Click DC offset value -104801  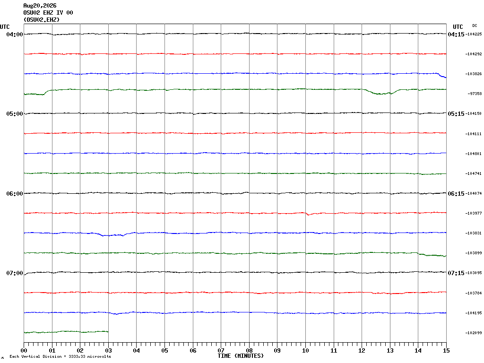[x=474, y=154]
